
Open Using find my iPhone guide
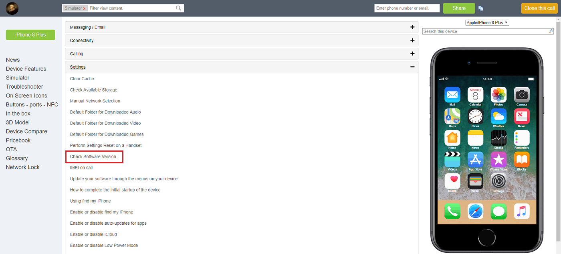(91, 201)
